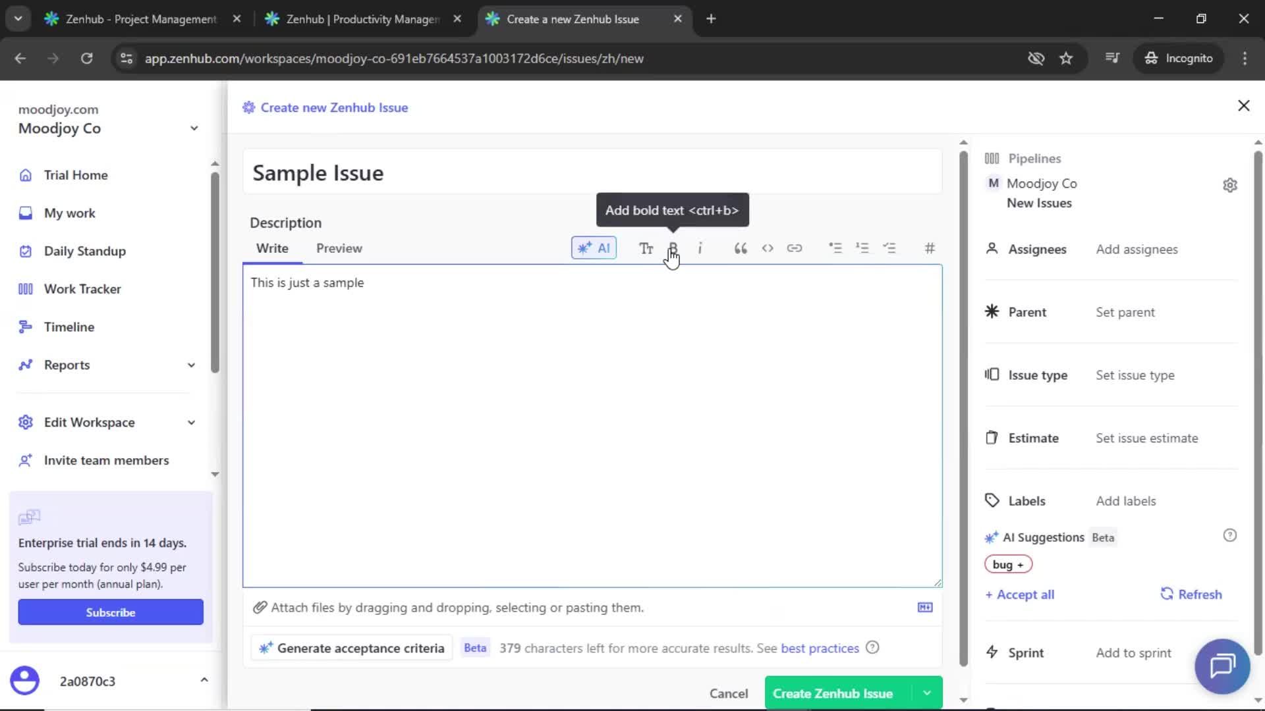The width and height of the screenshot is (1265, 711).
Task: Create a bulleted list
Action: tap(835, 248)
